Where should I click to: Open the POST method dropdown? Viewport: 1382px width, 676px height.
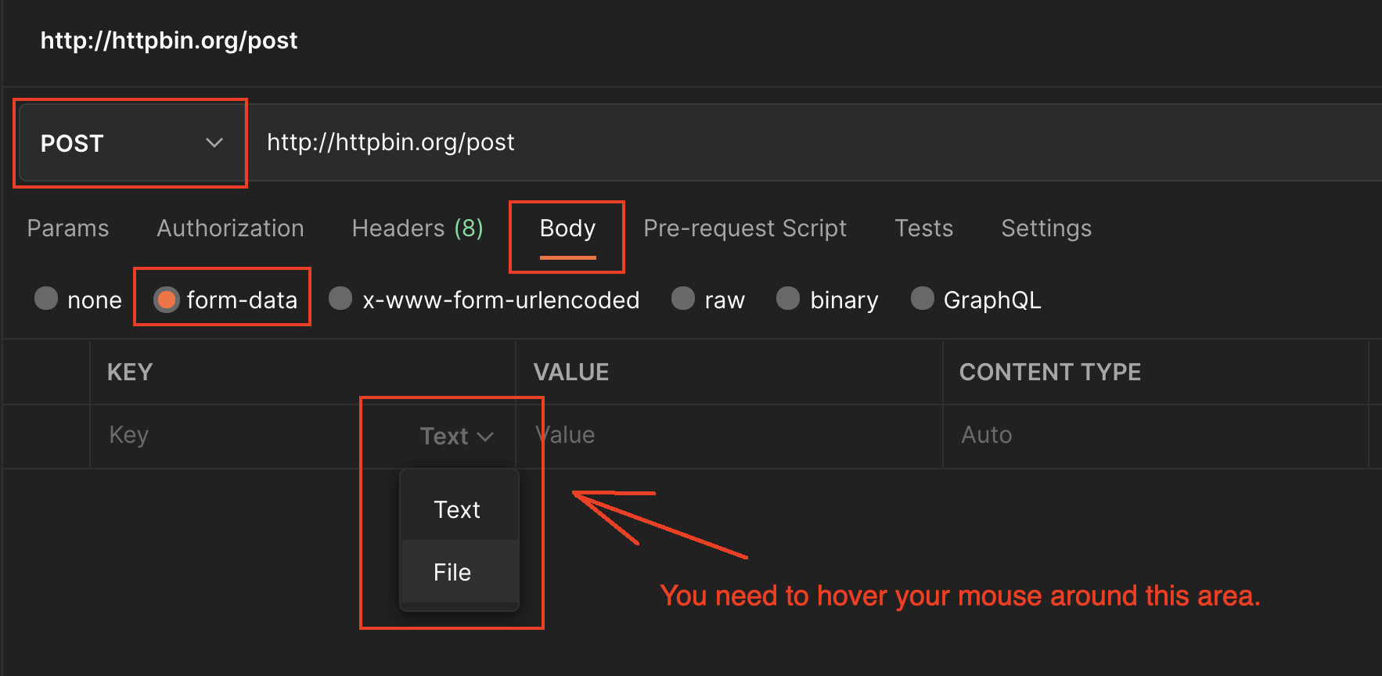tap(130, 143)
